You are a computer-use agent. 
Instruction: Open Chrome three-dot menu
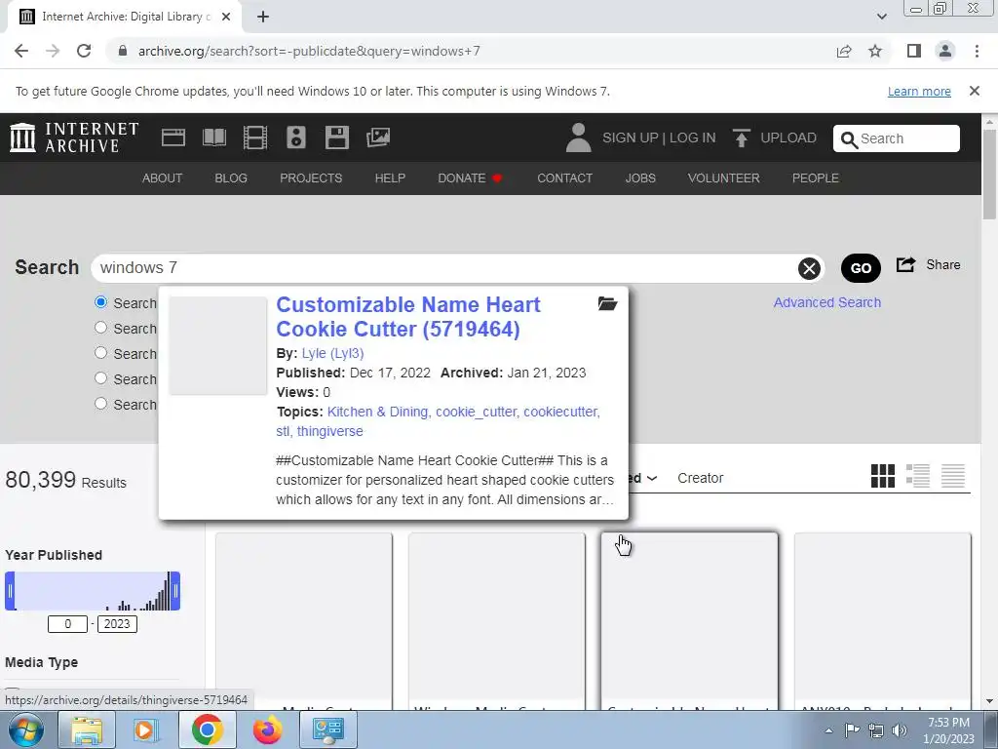point(977,51)
